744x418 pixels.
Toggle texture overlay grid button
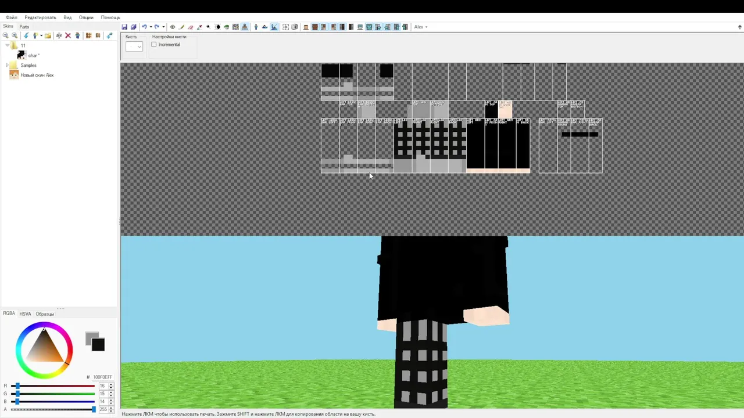click(285, 27)
